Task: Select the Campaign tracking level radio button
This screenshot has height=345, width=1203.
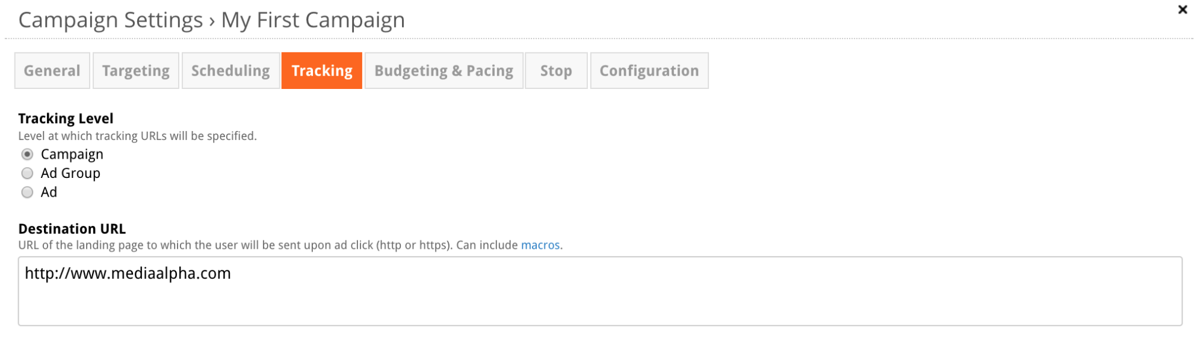Action: 27,154
